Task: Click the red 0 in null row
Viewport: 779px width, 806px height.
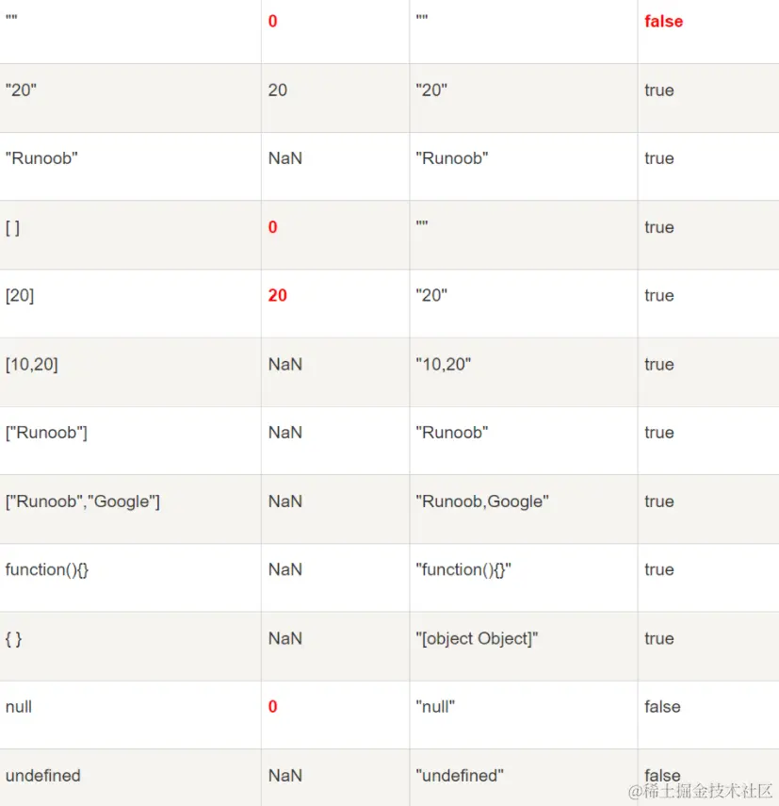Action: [272, 707]
